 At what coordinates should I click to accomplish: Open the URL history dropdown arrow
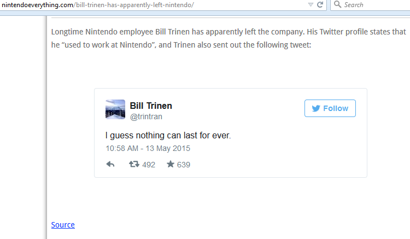311,4
